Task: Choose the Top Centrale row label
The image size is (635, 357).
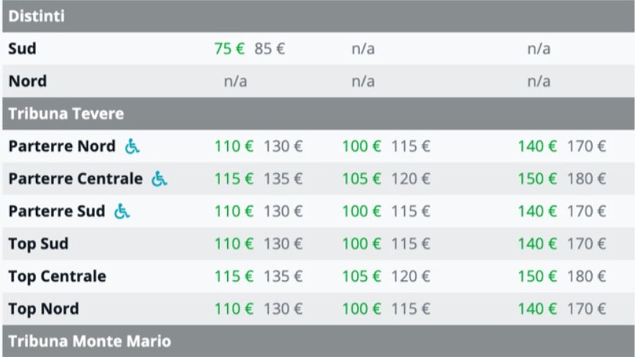Action: point(57,276)
